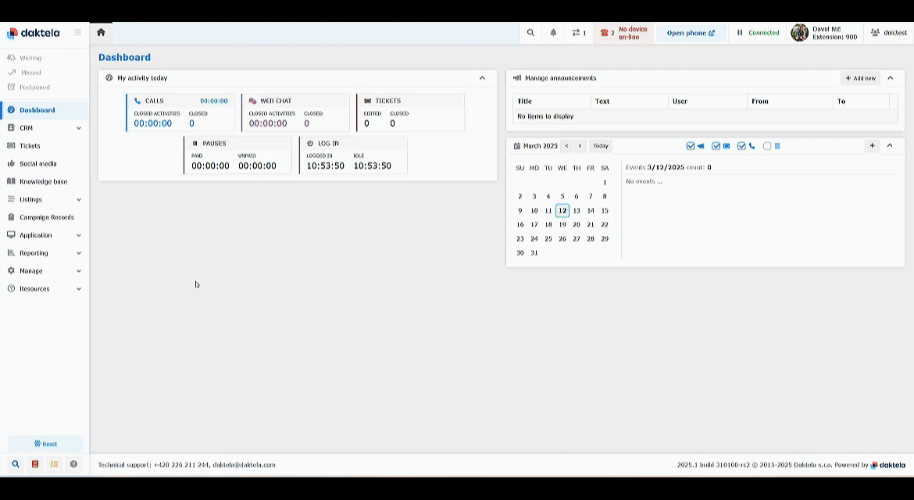This screenshot has width=914, height=500.
Task: Click the plus icon to add calendar event
Action: click(872, 145)
